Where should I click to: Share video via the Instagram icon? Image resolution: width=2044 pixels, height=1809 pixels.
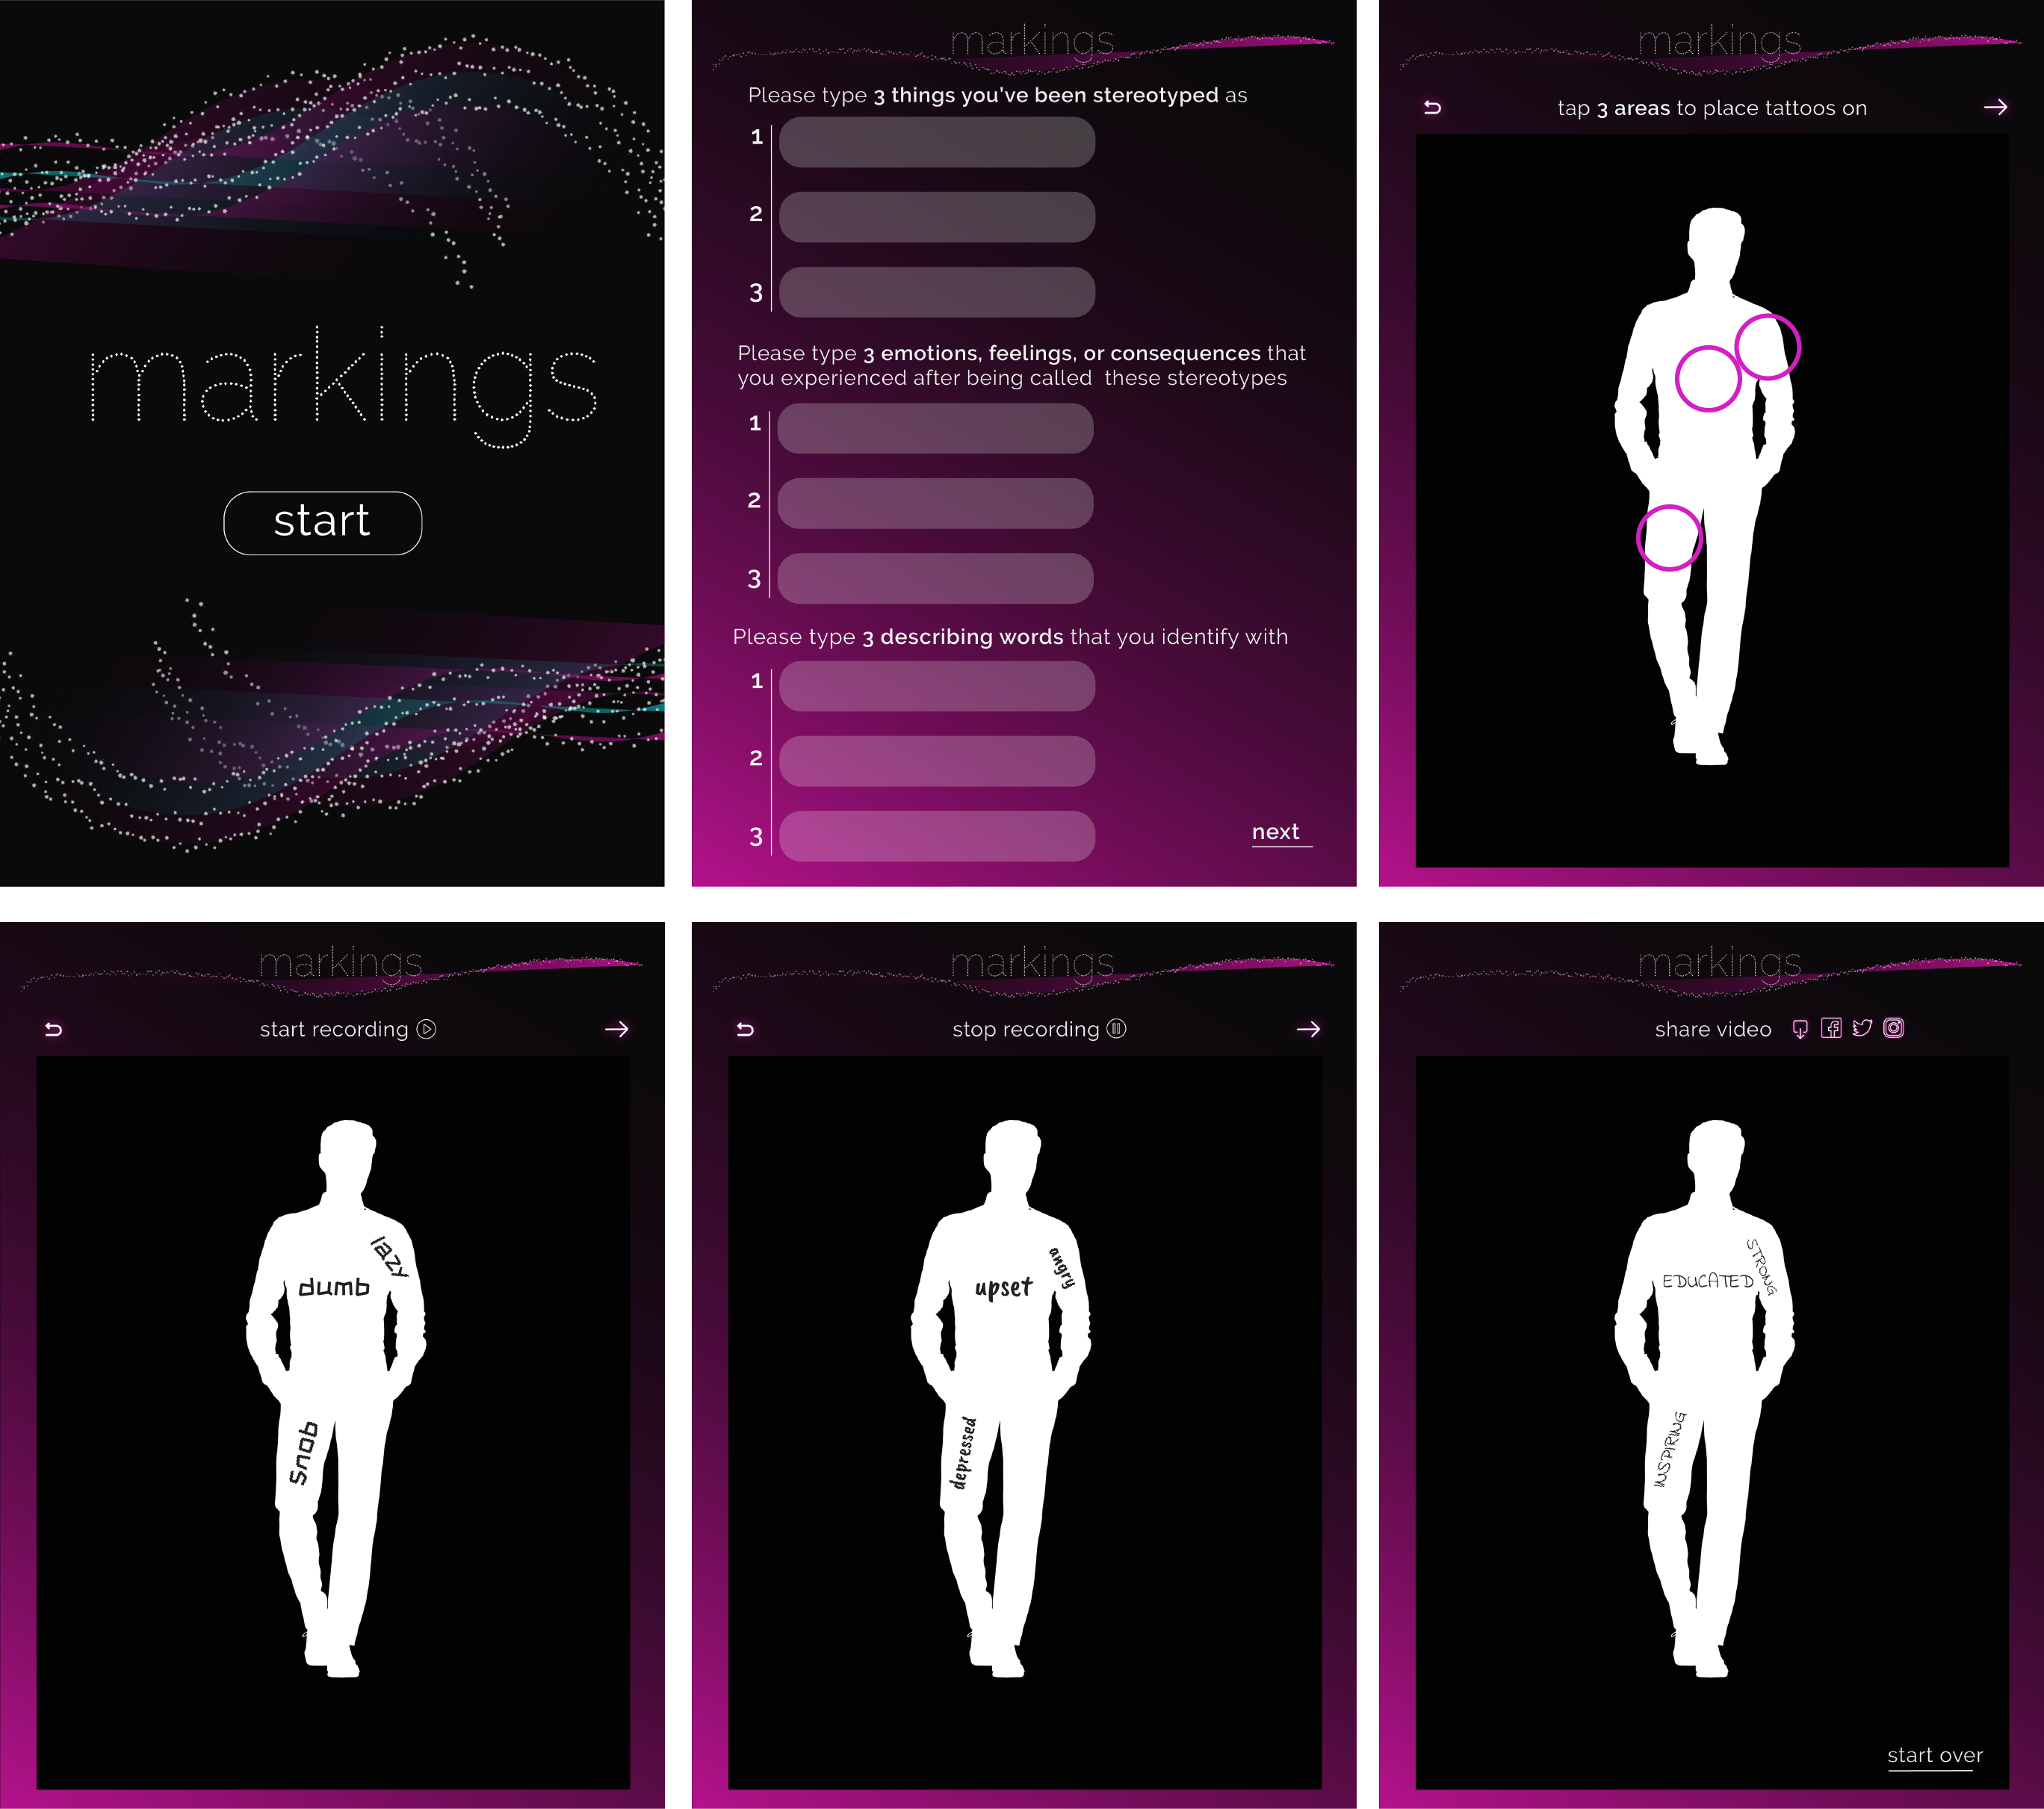[x=1894, y=1028]
